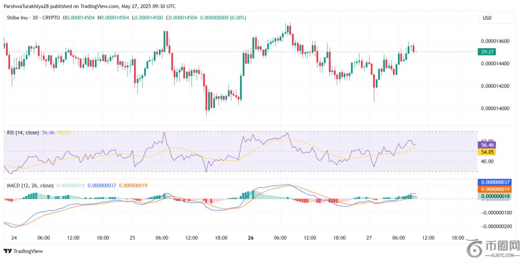Viewport: 520px width, 258px height.
Task: Click the Shiba Inu symbol title
Action: (x=19, y=18)
